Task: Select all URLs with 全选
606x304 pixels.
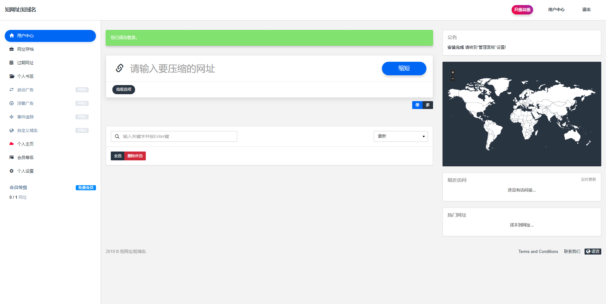Action: (x=118, y=156)
